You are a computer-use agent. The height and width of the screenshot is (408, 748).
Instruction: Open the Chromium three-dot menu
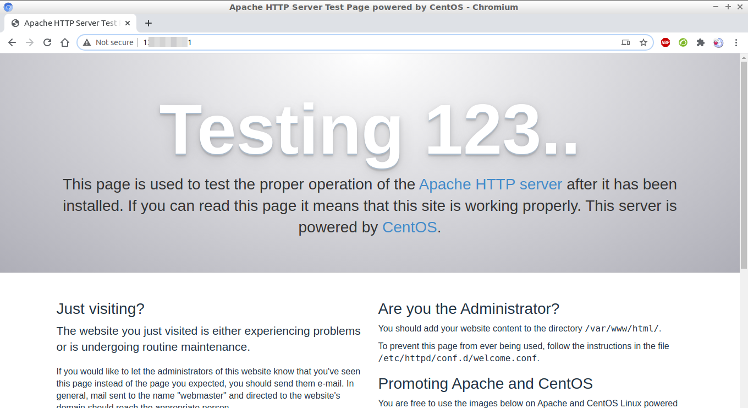click(x=736, y=42)
